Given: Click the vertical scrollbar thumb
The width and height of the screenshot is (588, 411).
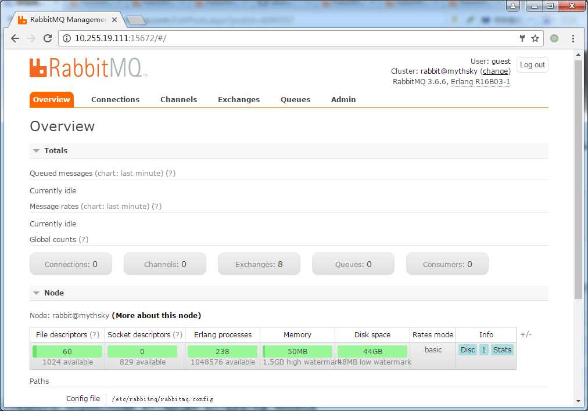Looking at the screenshot, I should pyautogui.click(x=578, y=179).
